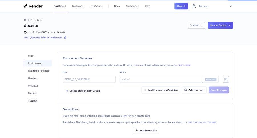Go to the Blueprints tab

78,6
